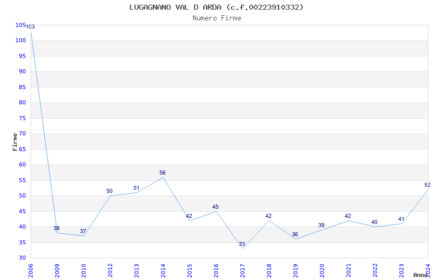Click the y-axis tick value 85
This screenshot has height=280, width=433.
tap(22, 87)
